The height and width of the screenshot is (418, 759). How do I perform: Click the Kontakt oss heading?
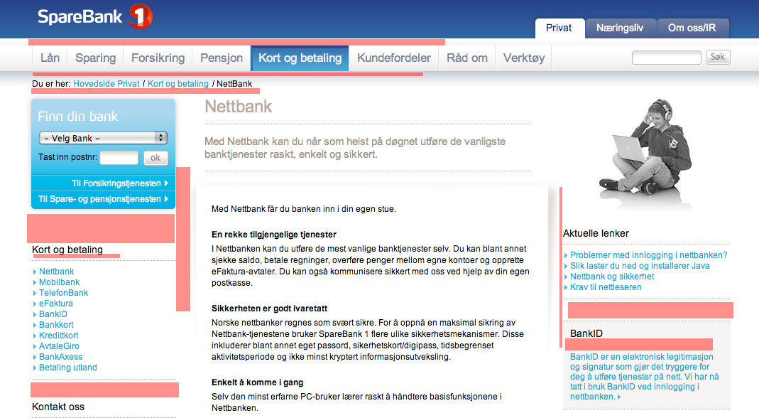point(58,407)
